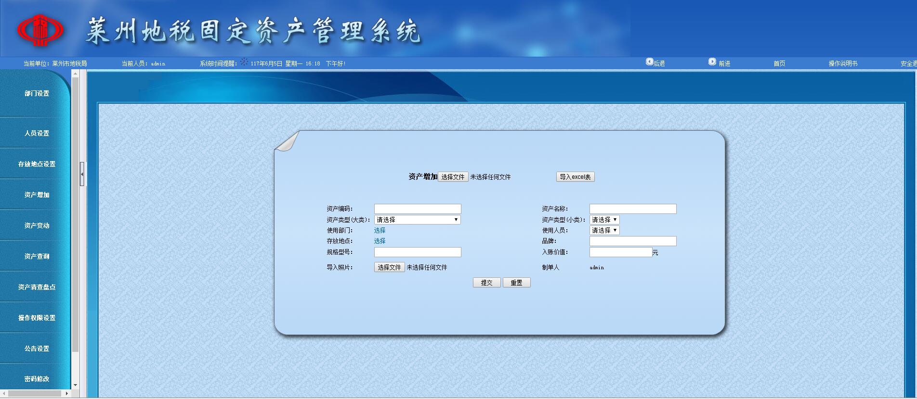
Task: Click the red tax emblem logo
Action: pyautogui.click(x=40, y=30)
